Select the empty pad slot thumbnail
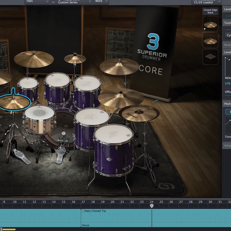 (210, 57)
